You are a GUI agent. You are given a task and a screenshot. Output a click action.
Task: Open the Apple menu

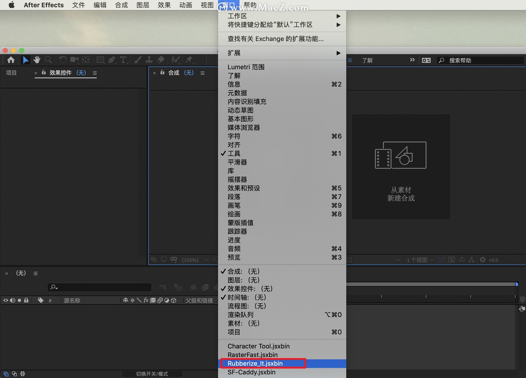pos(12,5)
